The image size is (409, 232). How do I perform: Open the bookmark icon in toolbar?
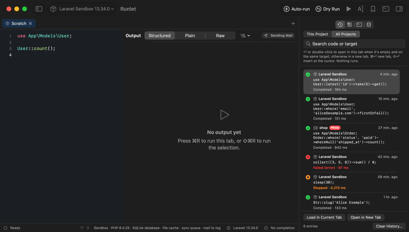point(373,9)
